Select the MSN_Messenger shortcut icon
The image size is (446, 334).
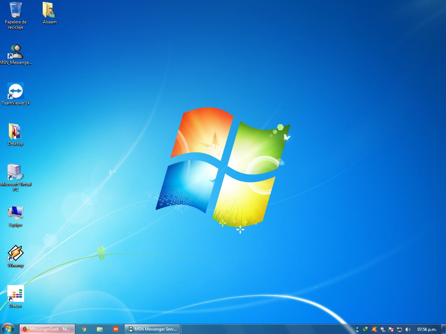16,55
